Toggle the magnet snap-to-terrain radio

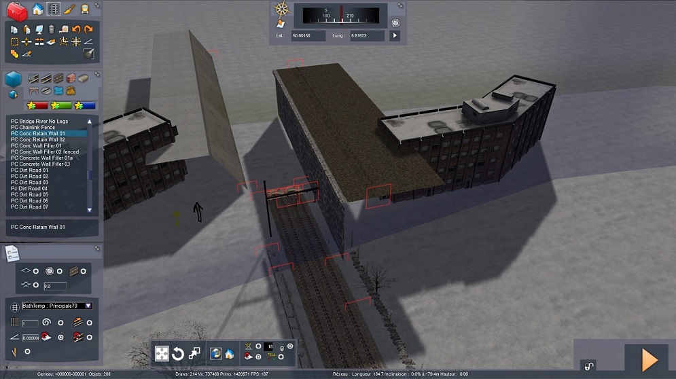(60, 337)
